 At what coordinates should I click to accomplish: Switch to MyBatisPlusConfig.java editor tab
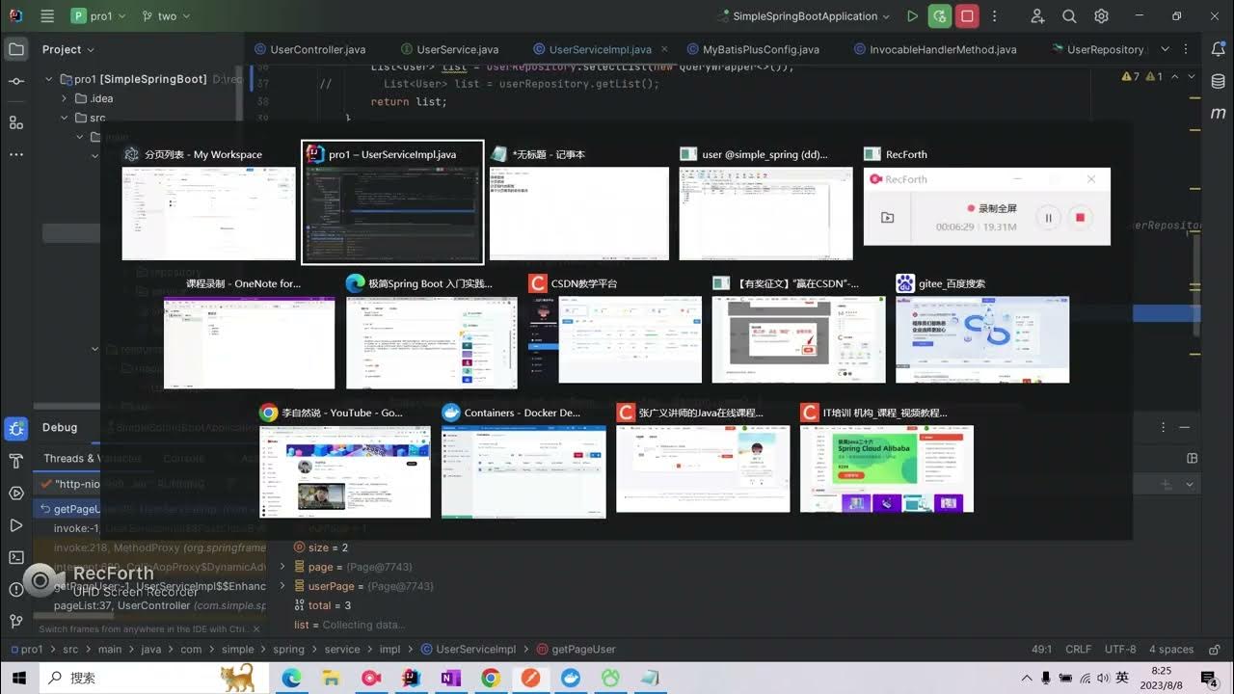click(752, 49)
